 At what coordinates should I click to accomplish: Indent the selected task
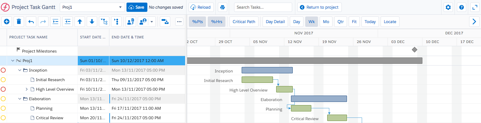click(55, 22)
